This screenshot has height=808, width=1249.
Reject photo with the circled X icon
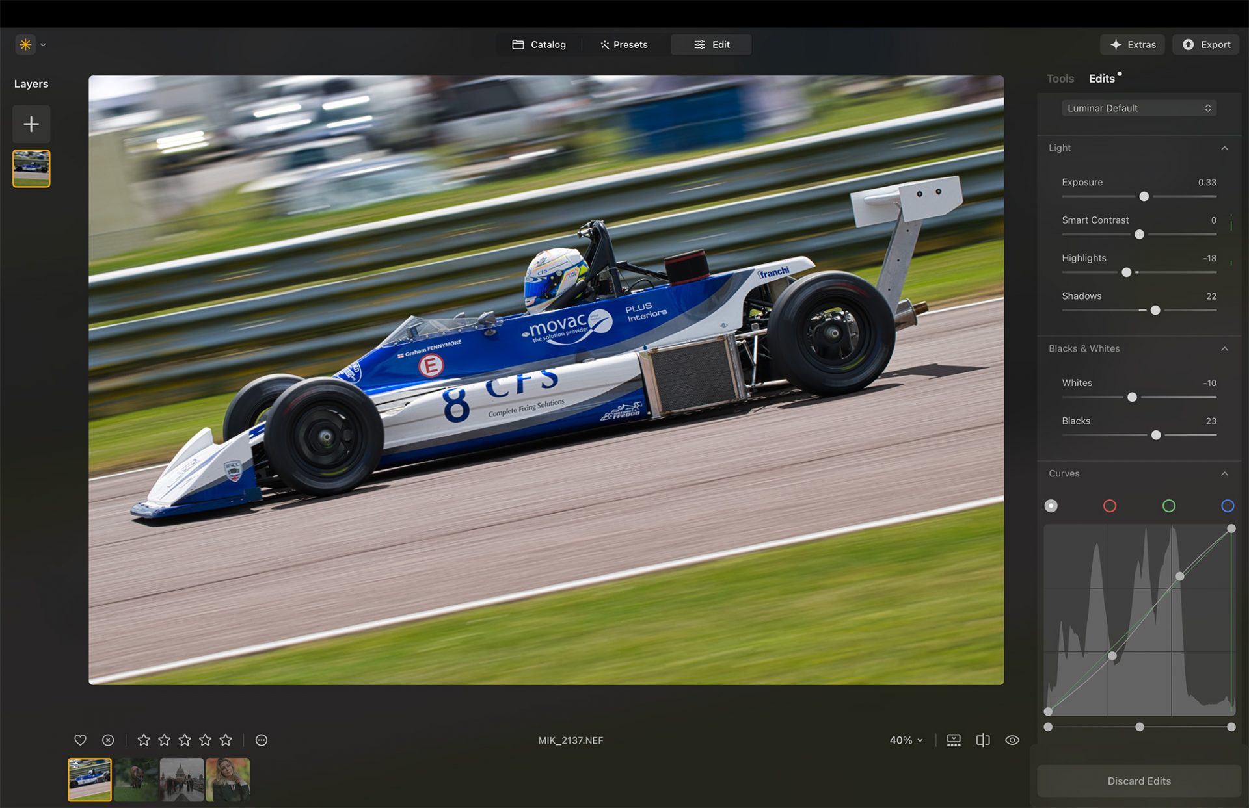coord(108,740)
